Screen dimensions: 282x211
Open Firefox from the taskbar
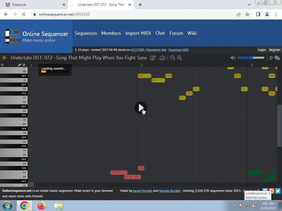click(41, 206)
